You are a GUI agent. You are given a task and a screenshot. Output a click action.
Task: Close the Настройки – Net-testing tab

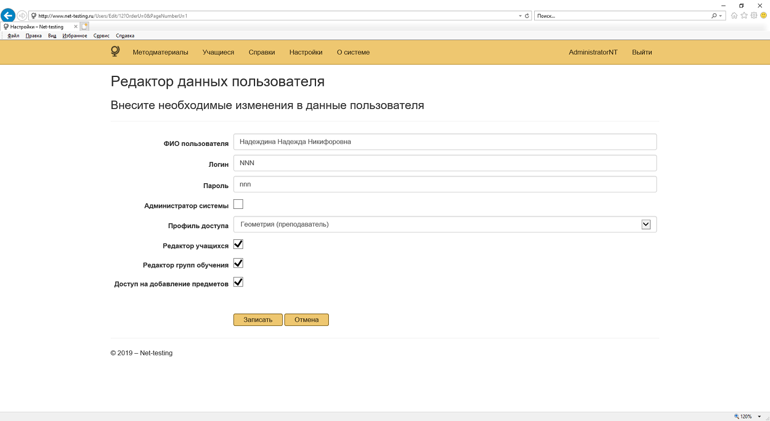(x=76, y=26)
